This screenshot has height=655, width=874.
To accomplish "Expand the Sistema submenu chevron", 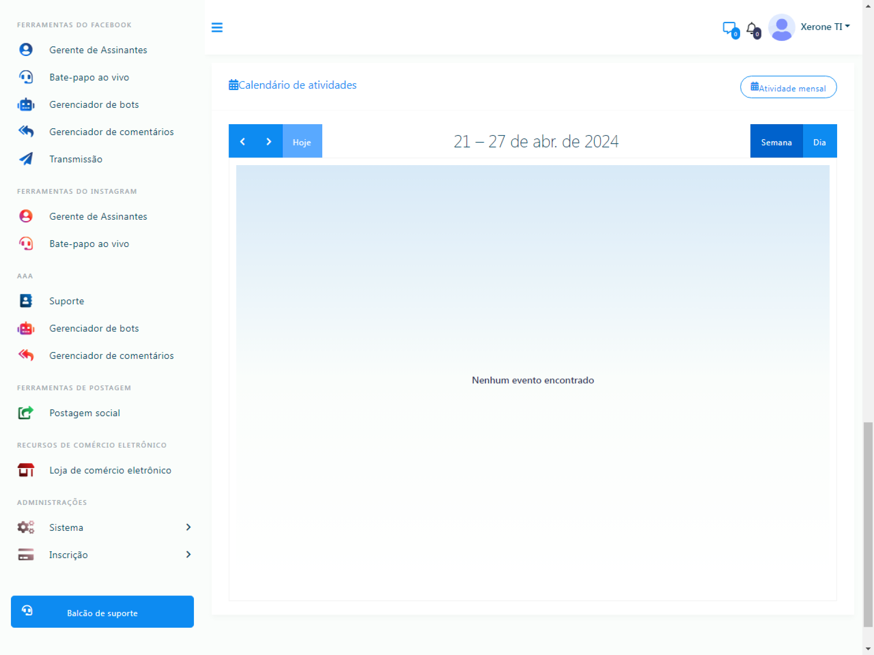I will click(188, 527).
